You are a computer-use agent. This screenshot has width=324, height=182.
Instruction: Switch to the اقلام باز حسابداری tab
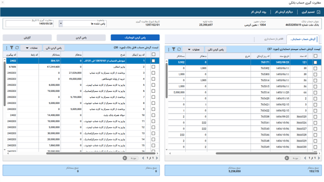pyautogui.click(x=274, y=39)
